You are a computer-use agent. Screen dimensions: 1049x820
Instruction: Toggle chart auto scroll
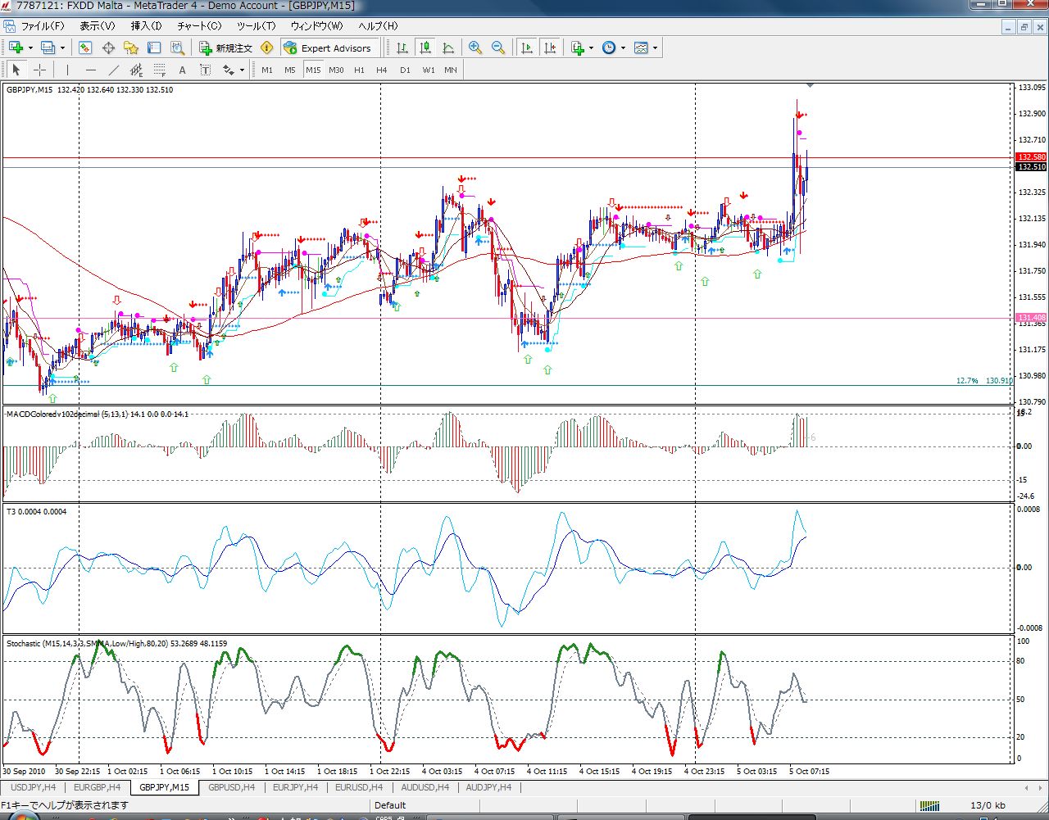(x=527, y=48)
